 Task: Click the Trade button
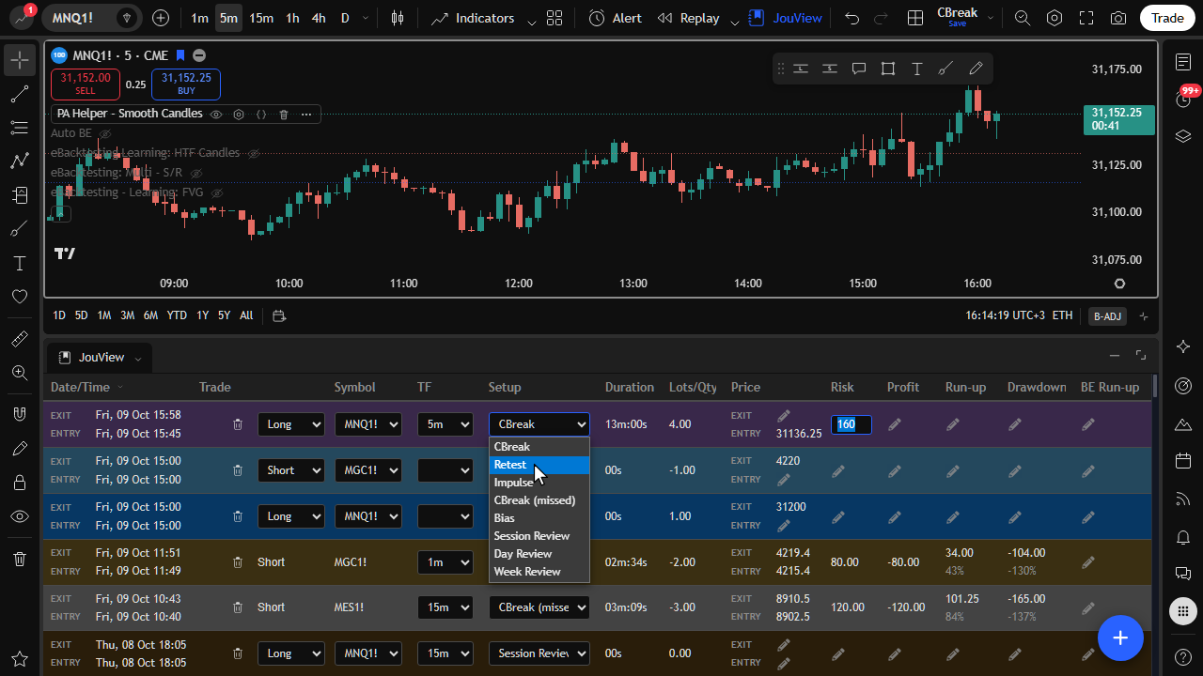coord(1167,18)
